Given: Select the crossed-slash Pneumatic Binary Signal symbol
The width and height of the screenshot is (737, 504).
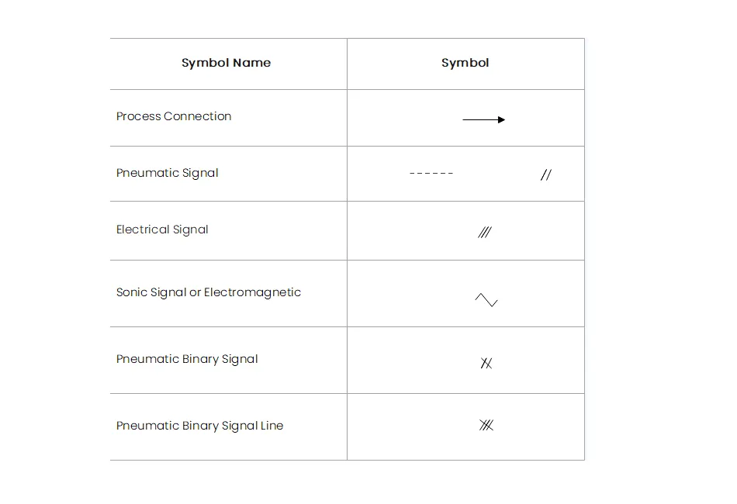Looking at the screenshot, I should pyautogui.click(x=486, y=363).
